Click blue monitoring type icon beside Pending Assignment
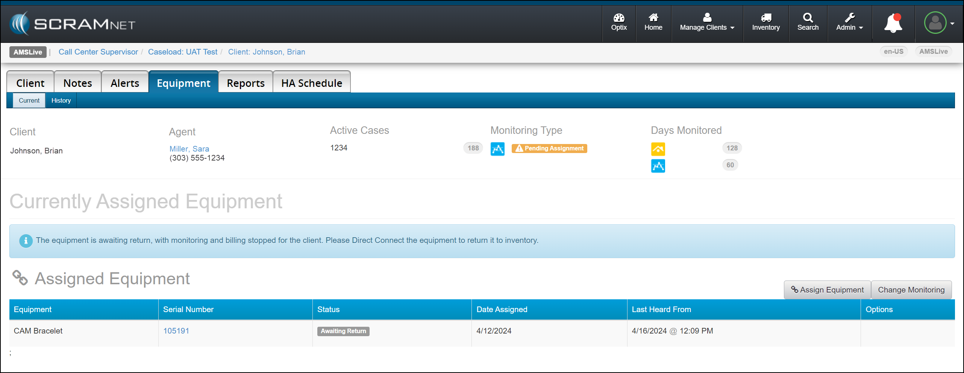The width and height of the screenshot is (964, 373). point(497,149)
